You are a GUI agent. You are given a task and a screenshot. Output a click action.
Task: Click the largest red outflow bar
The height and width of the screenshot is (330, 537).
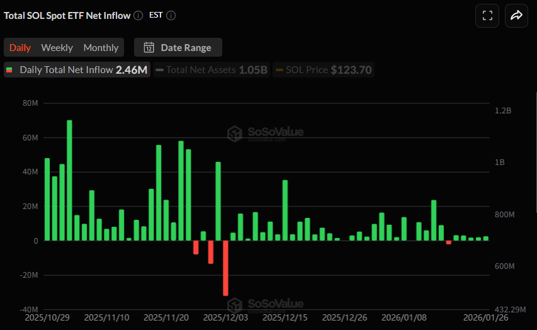pos(225,268)
